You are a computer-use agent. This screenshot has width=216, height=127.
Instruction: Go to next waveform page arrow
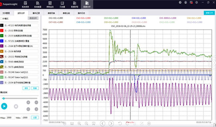pyautogui.click(x=111, y=123)
